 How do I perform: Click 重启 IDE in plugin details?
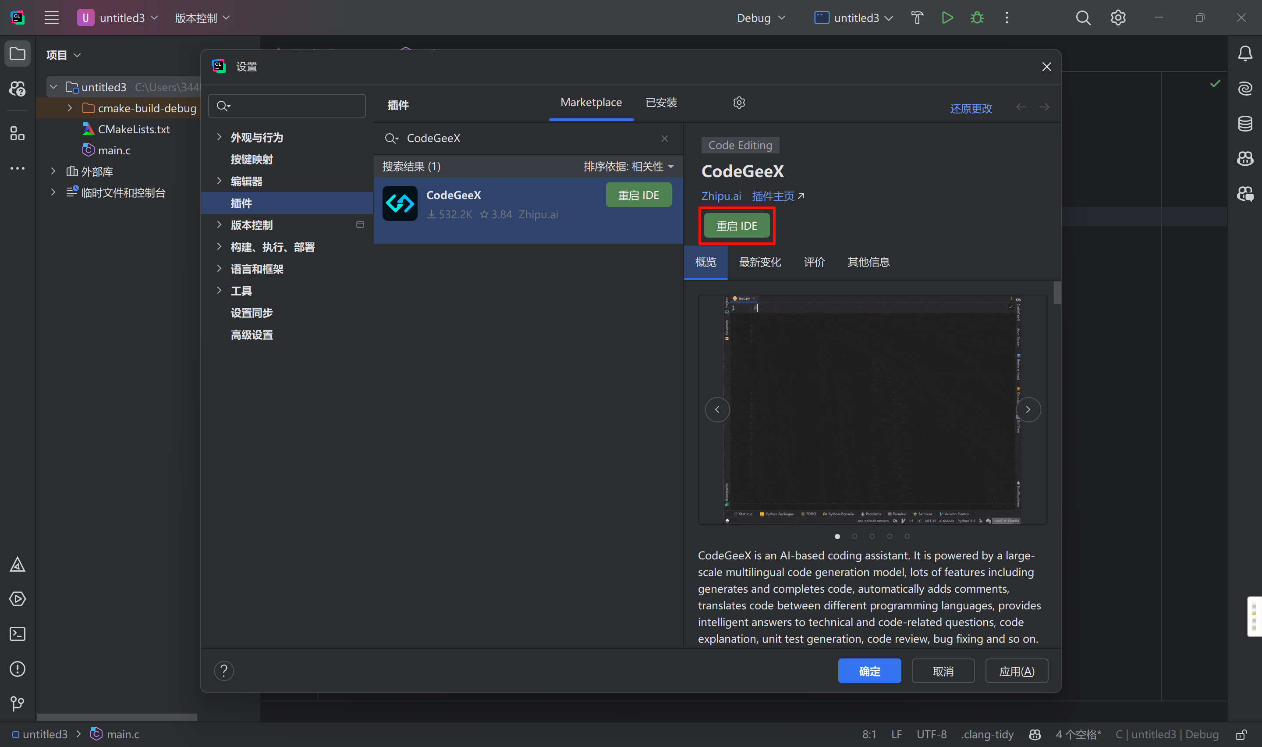tap(736, 225)
